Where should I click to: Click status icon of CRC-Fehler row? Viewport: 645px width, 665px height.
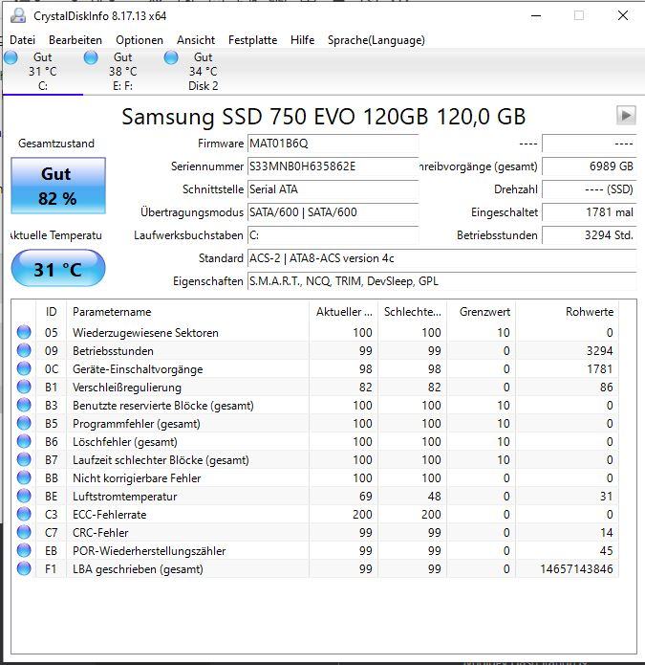click(24, 533)
